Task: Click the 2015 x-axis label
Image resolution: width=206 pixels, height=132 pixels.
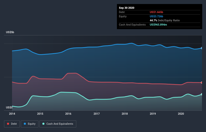Action: (40, 114)
